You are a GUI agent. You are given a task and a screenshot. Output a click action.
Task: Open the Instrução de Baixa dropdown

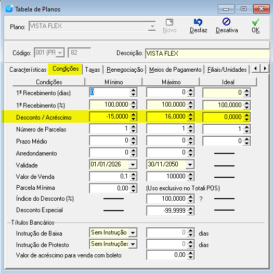(133, 233)
